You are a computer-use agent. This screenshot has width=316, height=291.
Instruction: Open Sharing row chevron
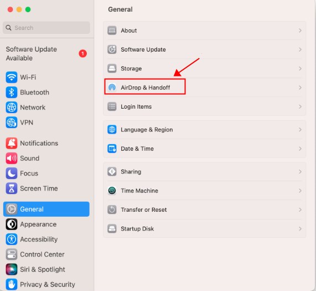point(300,172)
